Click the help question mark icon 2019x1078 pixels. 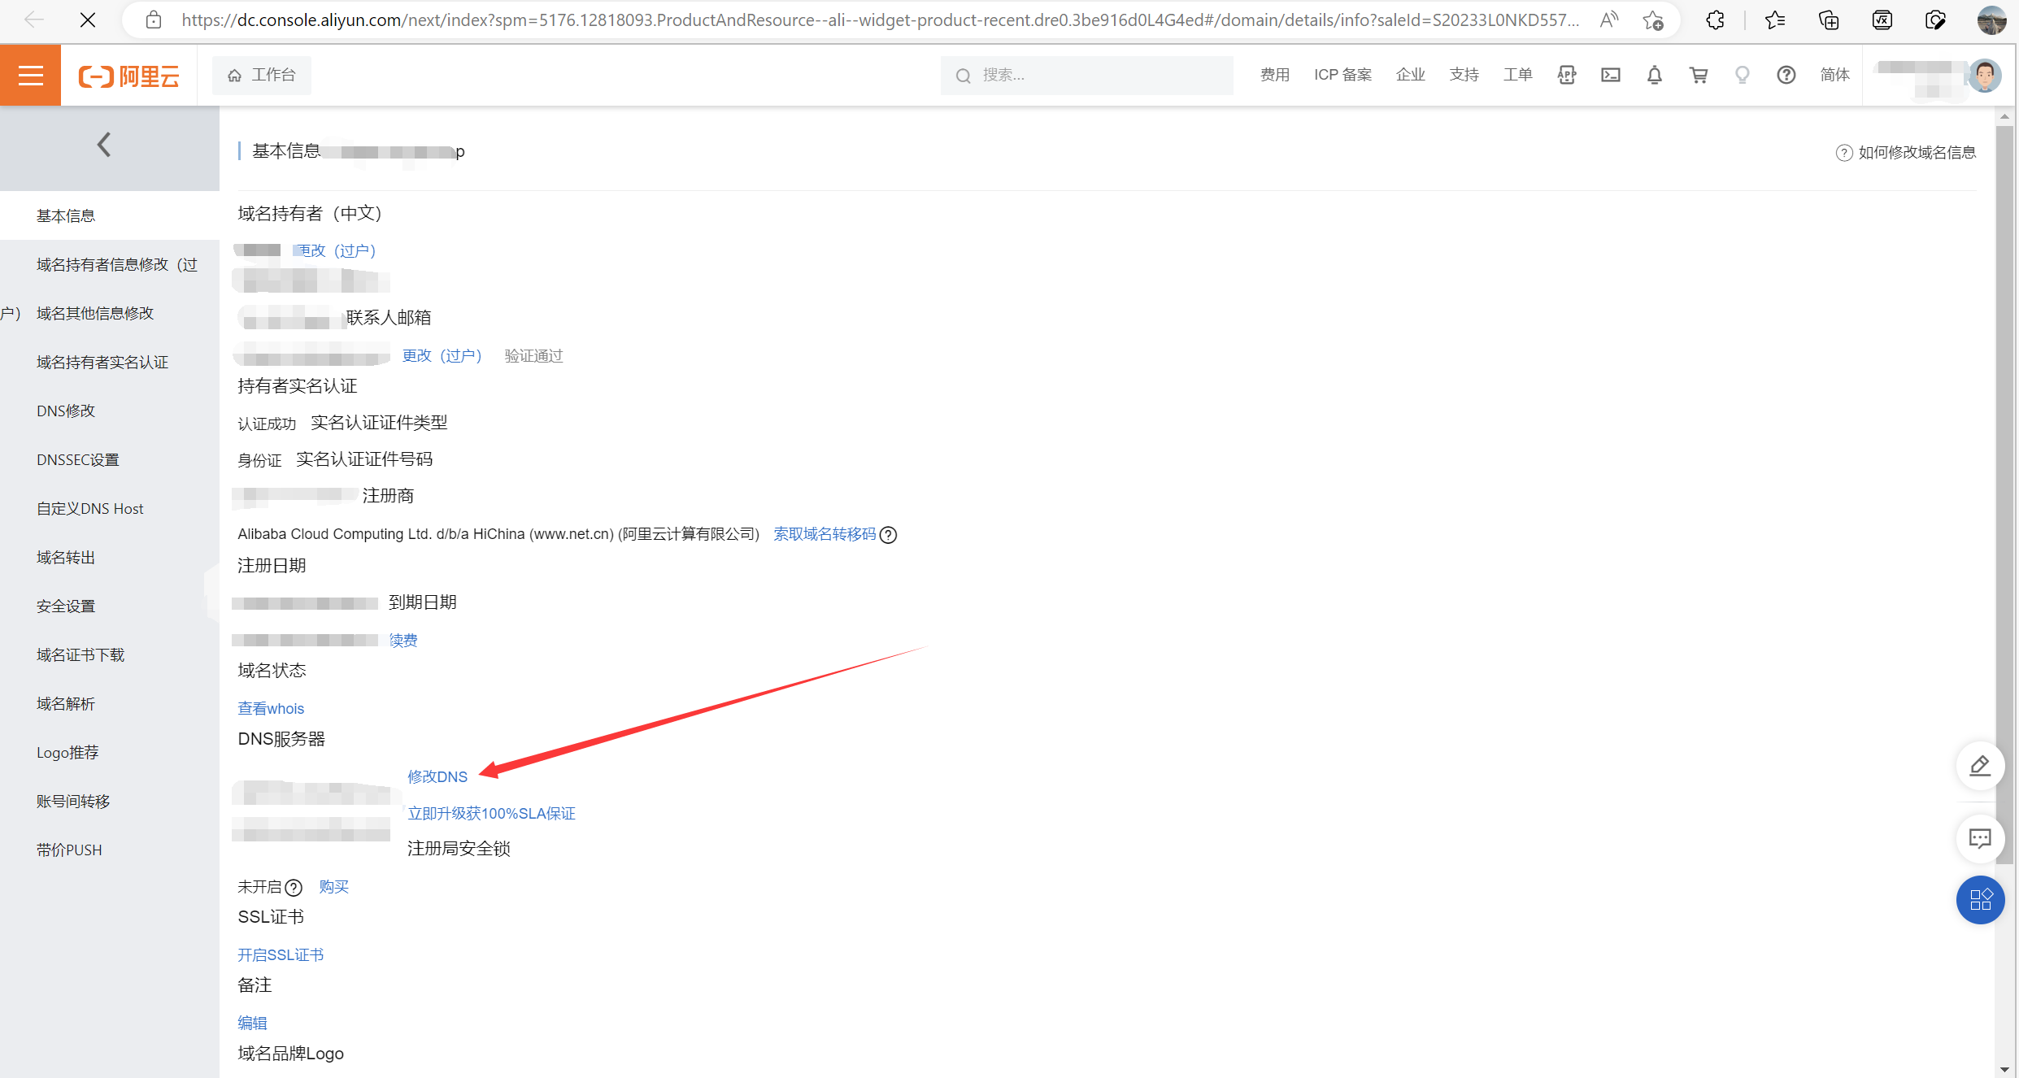click(x=1786, y=75)
